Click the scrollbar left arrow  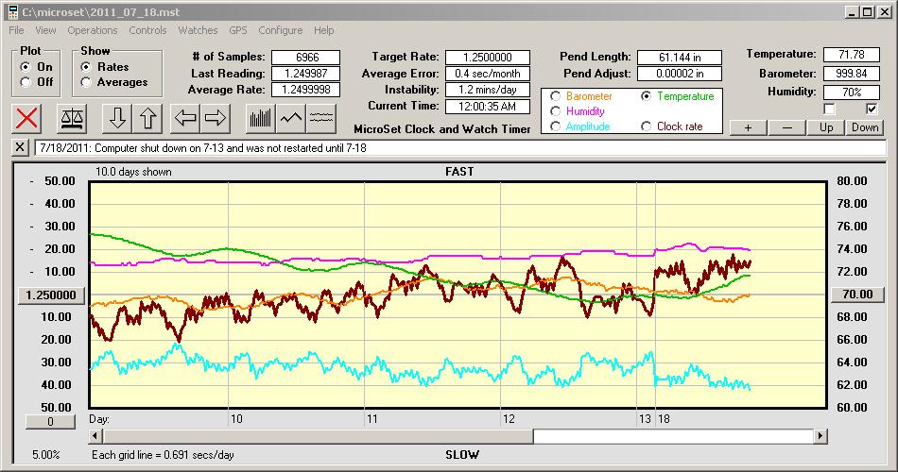pyautogui.click(x=96, y=436)
